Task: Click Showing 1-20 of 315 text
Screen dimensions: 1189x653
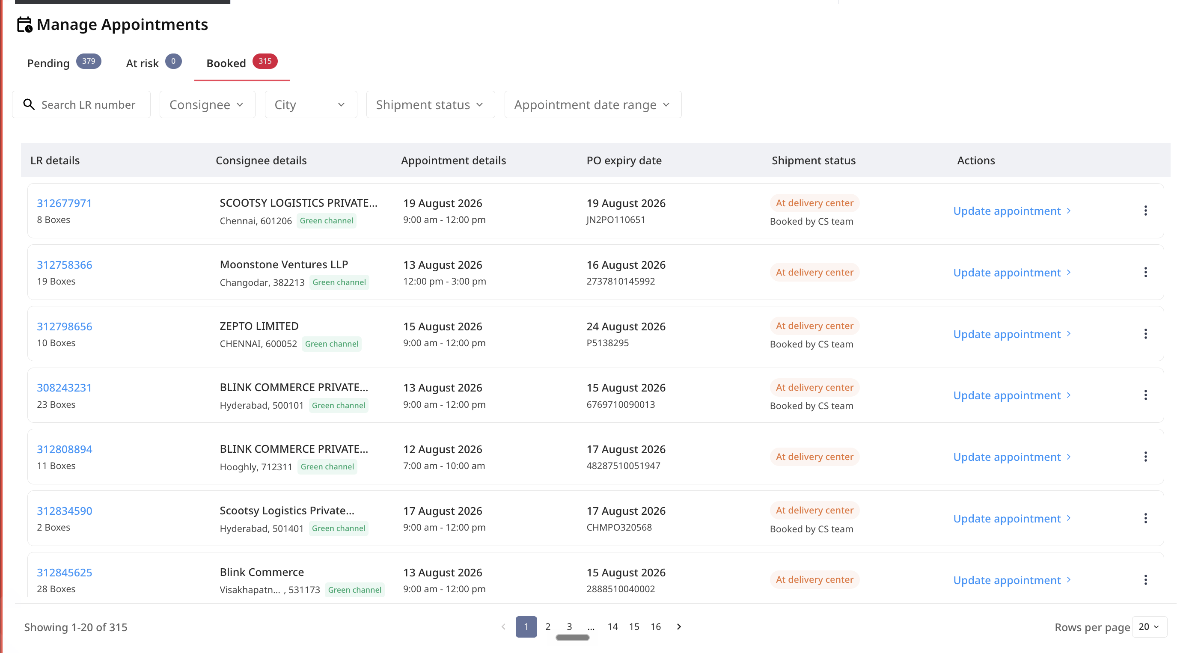Action: pos(76,627)
